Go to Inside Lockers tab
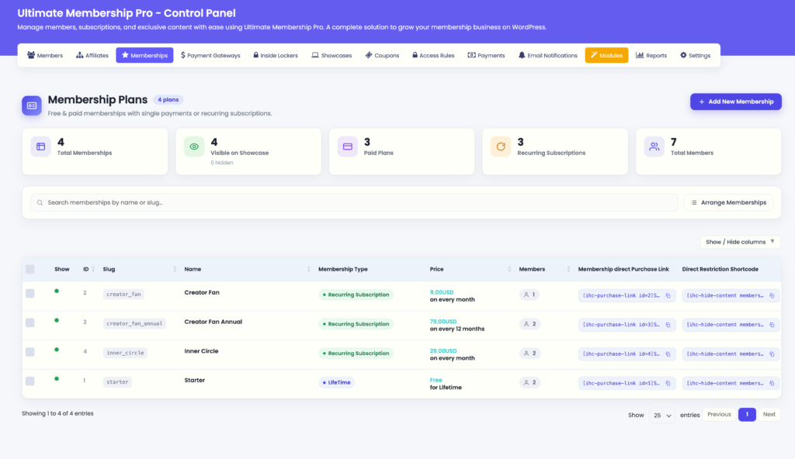The image size is (795, 459). pyautogui.click(x=276, y=55)
